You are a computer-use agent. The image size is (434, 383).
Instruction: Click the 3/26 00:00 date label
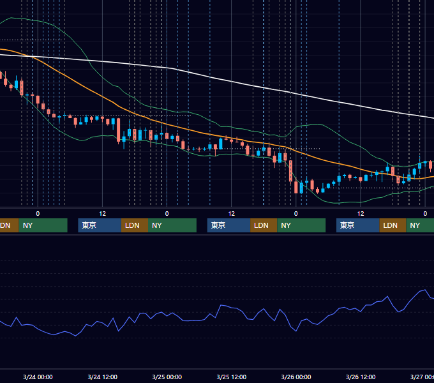(296, 377)
